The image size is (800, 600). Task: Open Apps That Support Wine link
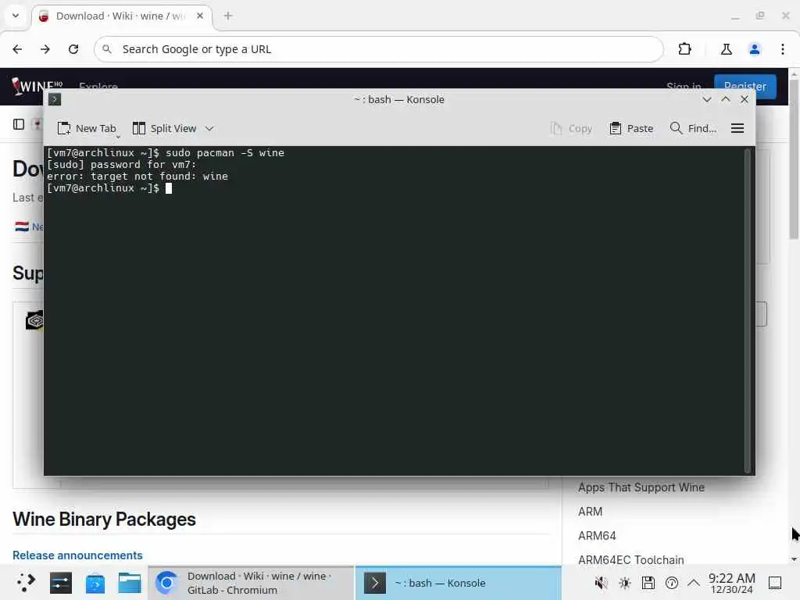pos(641,487)
